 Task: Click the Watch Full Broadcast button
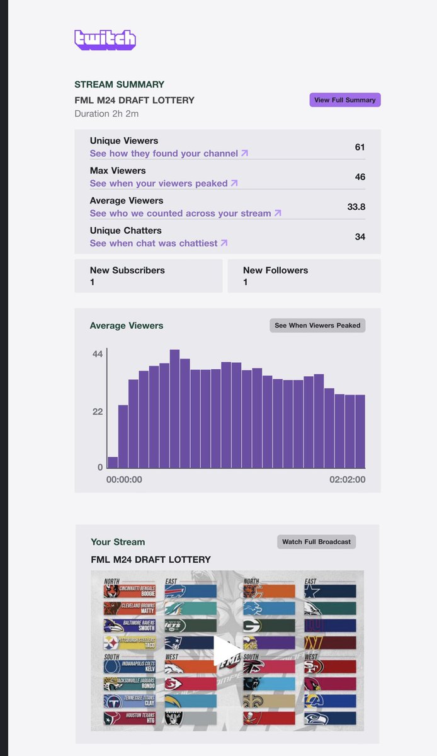(x=317, y=542)
